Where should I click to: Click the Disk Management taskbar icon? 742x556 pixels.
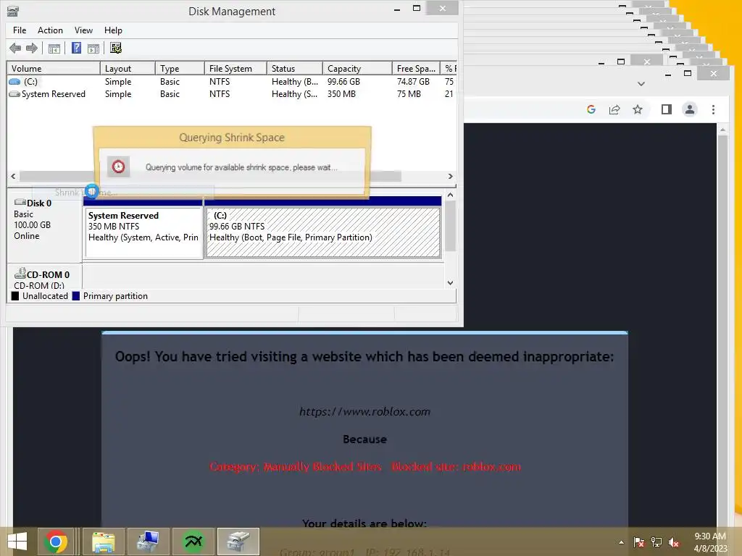(x=238, y=542)
